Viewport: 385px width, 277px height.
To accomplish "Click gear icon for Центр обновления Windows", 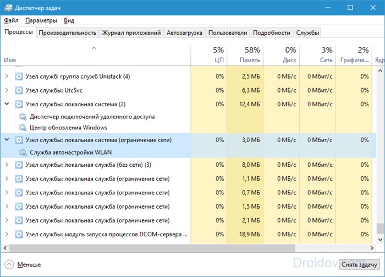I will (x=23, y=128).
